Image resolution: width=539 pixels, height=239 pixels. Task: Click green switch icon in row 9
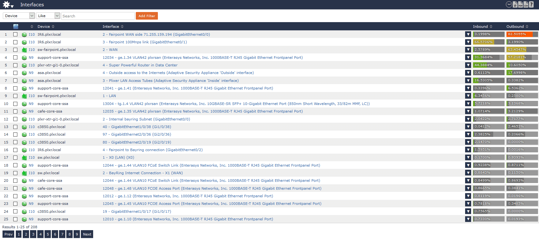[x=24, y=96]
